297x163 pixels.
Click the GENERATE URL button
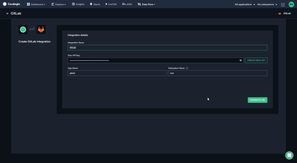point(258,100)
